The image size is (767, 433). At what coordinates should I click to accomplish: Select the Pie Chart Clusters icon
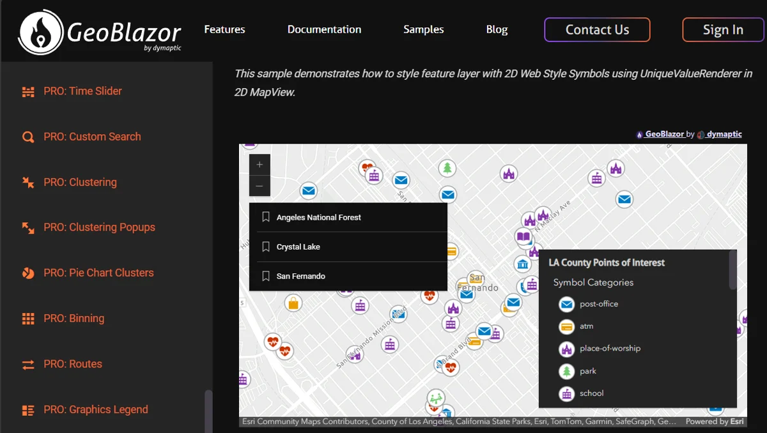tap(28, 273)
